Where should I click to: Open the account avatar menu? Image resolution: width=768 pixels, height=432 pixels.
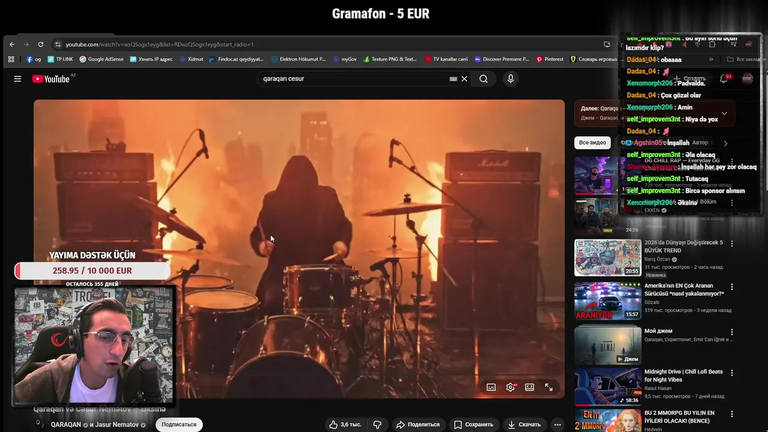747,79
